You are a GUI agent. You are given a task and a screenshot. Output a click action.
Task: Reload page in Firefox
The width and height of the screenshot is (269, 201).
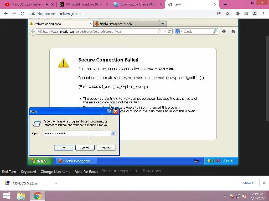169,31
